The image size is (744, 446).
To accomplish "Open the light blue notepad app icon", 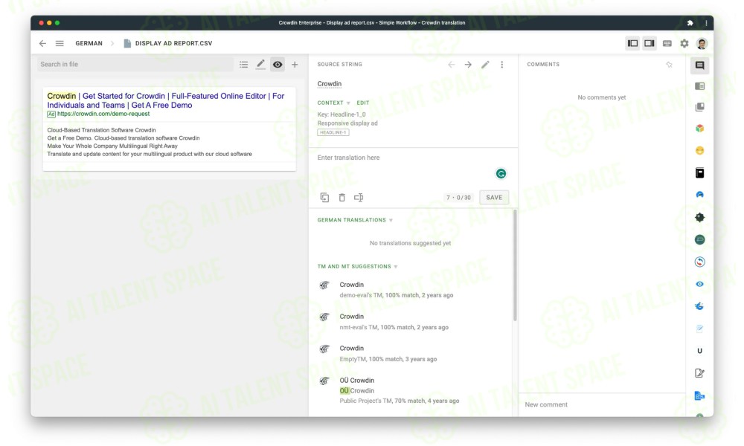I will [x=700, y=329].
